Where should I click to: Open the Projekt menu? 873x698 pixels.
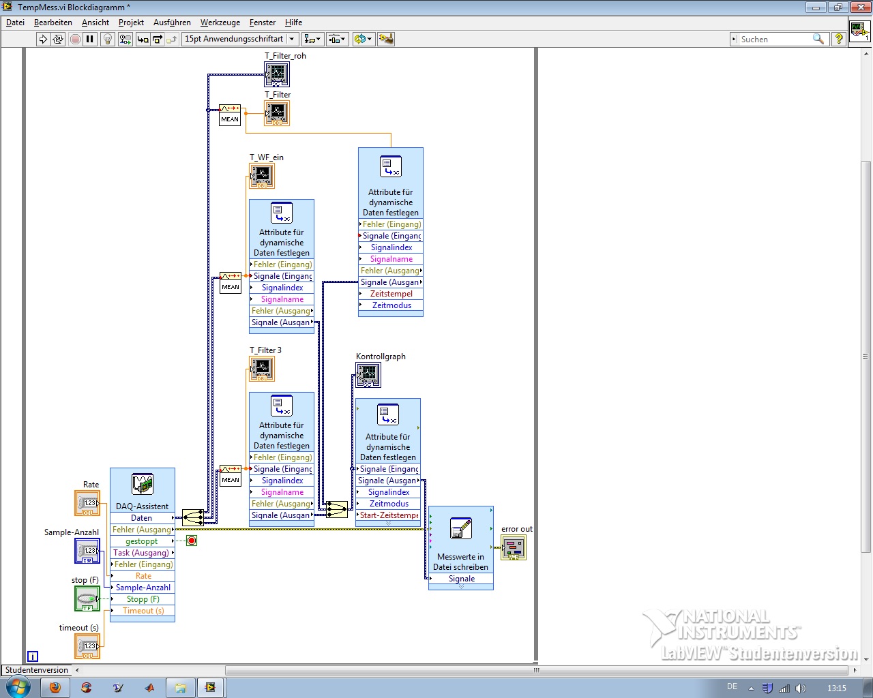[x=131, y=22]
